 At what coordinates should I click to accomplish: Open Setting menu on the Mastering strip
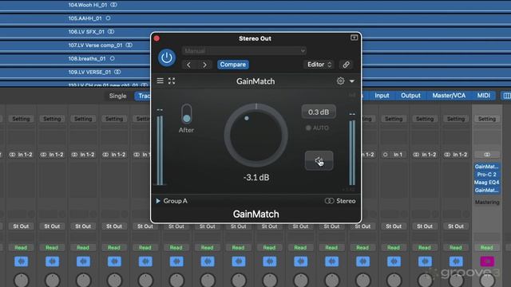pos(487,119)
